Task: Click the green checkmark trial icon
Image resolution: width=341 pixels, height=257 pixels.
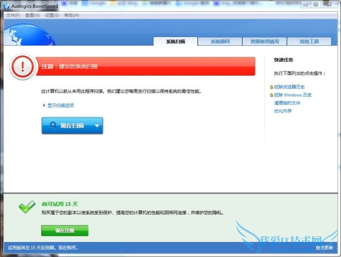Action: point(26,207)
